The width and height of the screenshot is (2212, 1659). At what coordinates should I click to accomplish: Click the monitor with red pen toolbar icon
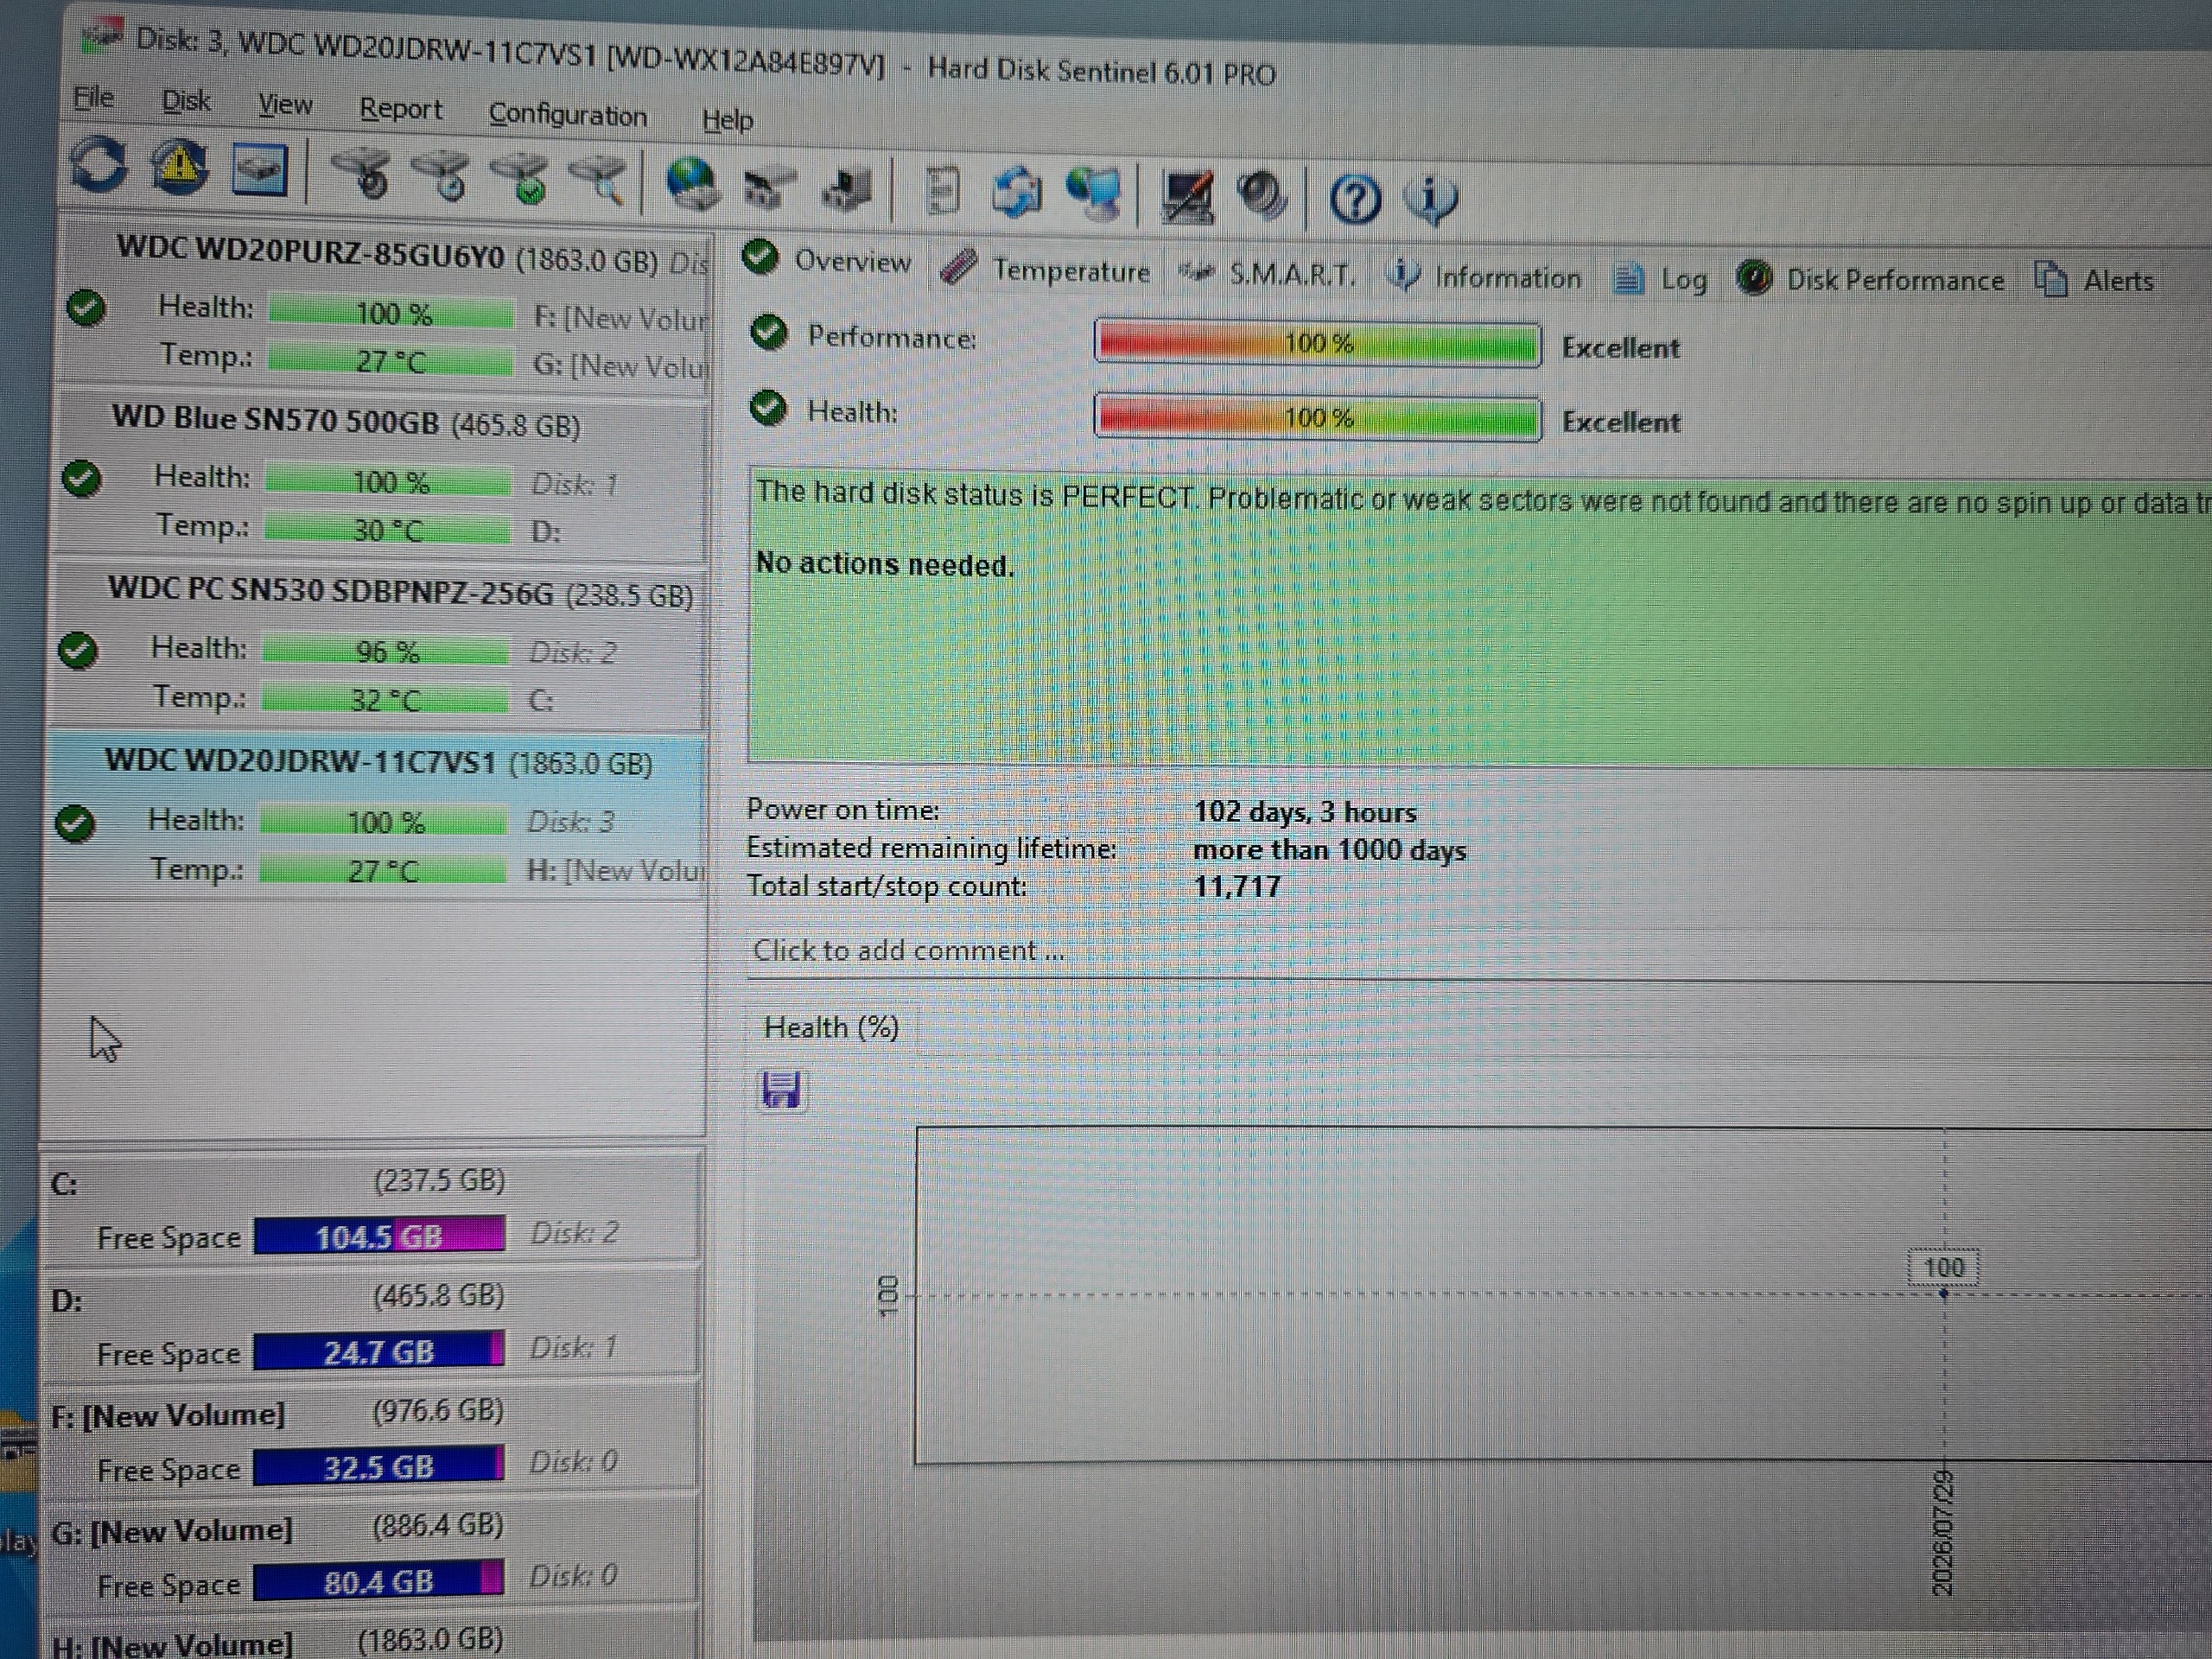1187,197
